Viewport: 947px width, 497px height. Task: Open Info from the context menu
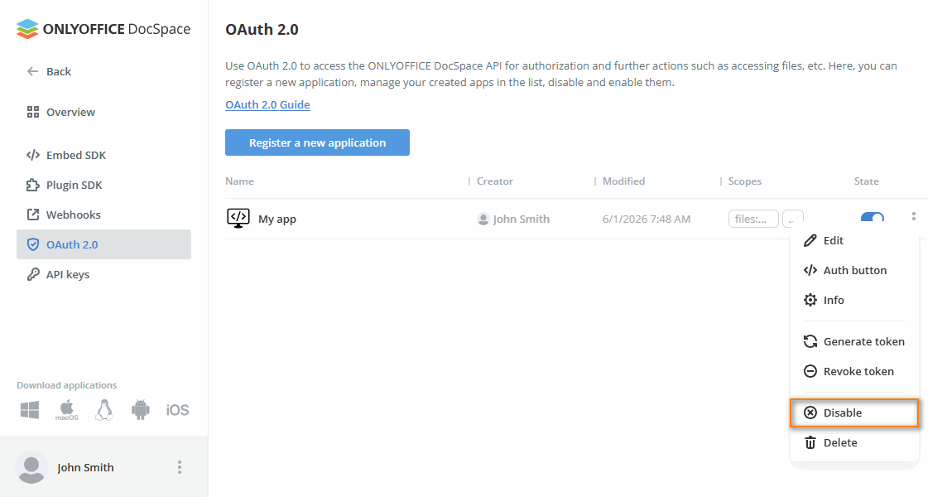854,300
